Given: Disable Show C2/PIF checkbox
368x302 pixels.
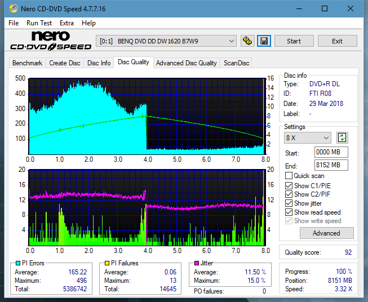Looking at the screenshot, I should (x=289, y=194).
